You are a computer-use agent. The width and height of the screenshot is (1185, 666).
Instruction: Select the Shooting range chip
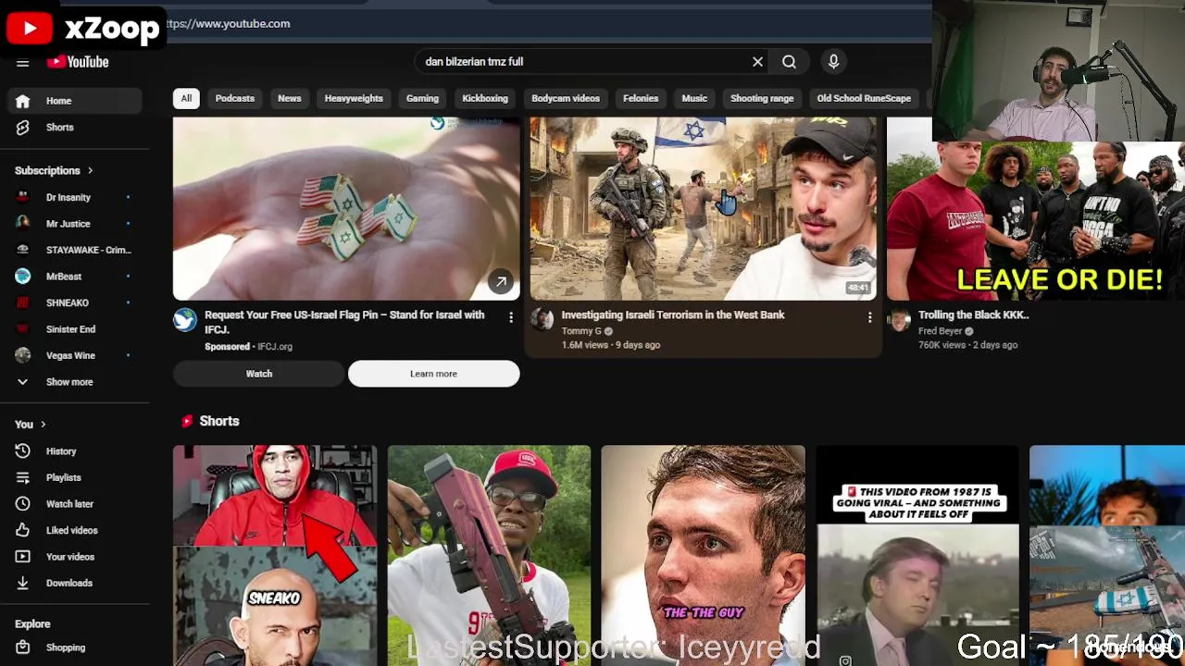click(x=762, y=98)
